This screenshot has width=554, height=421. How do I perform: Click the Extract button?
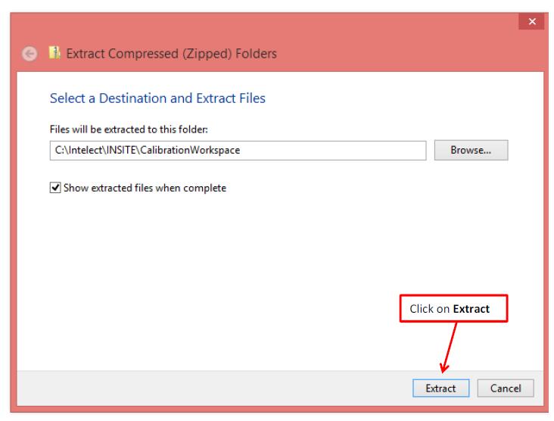(x=440, y=388)
